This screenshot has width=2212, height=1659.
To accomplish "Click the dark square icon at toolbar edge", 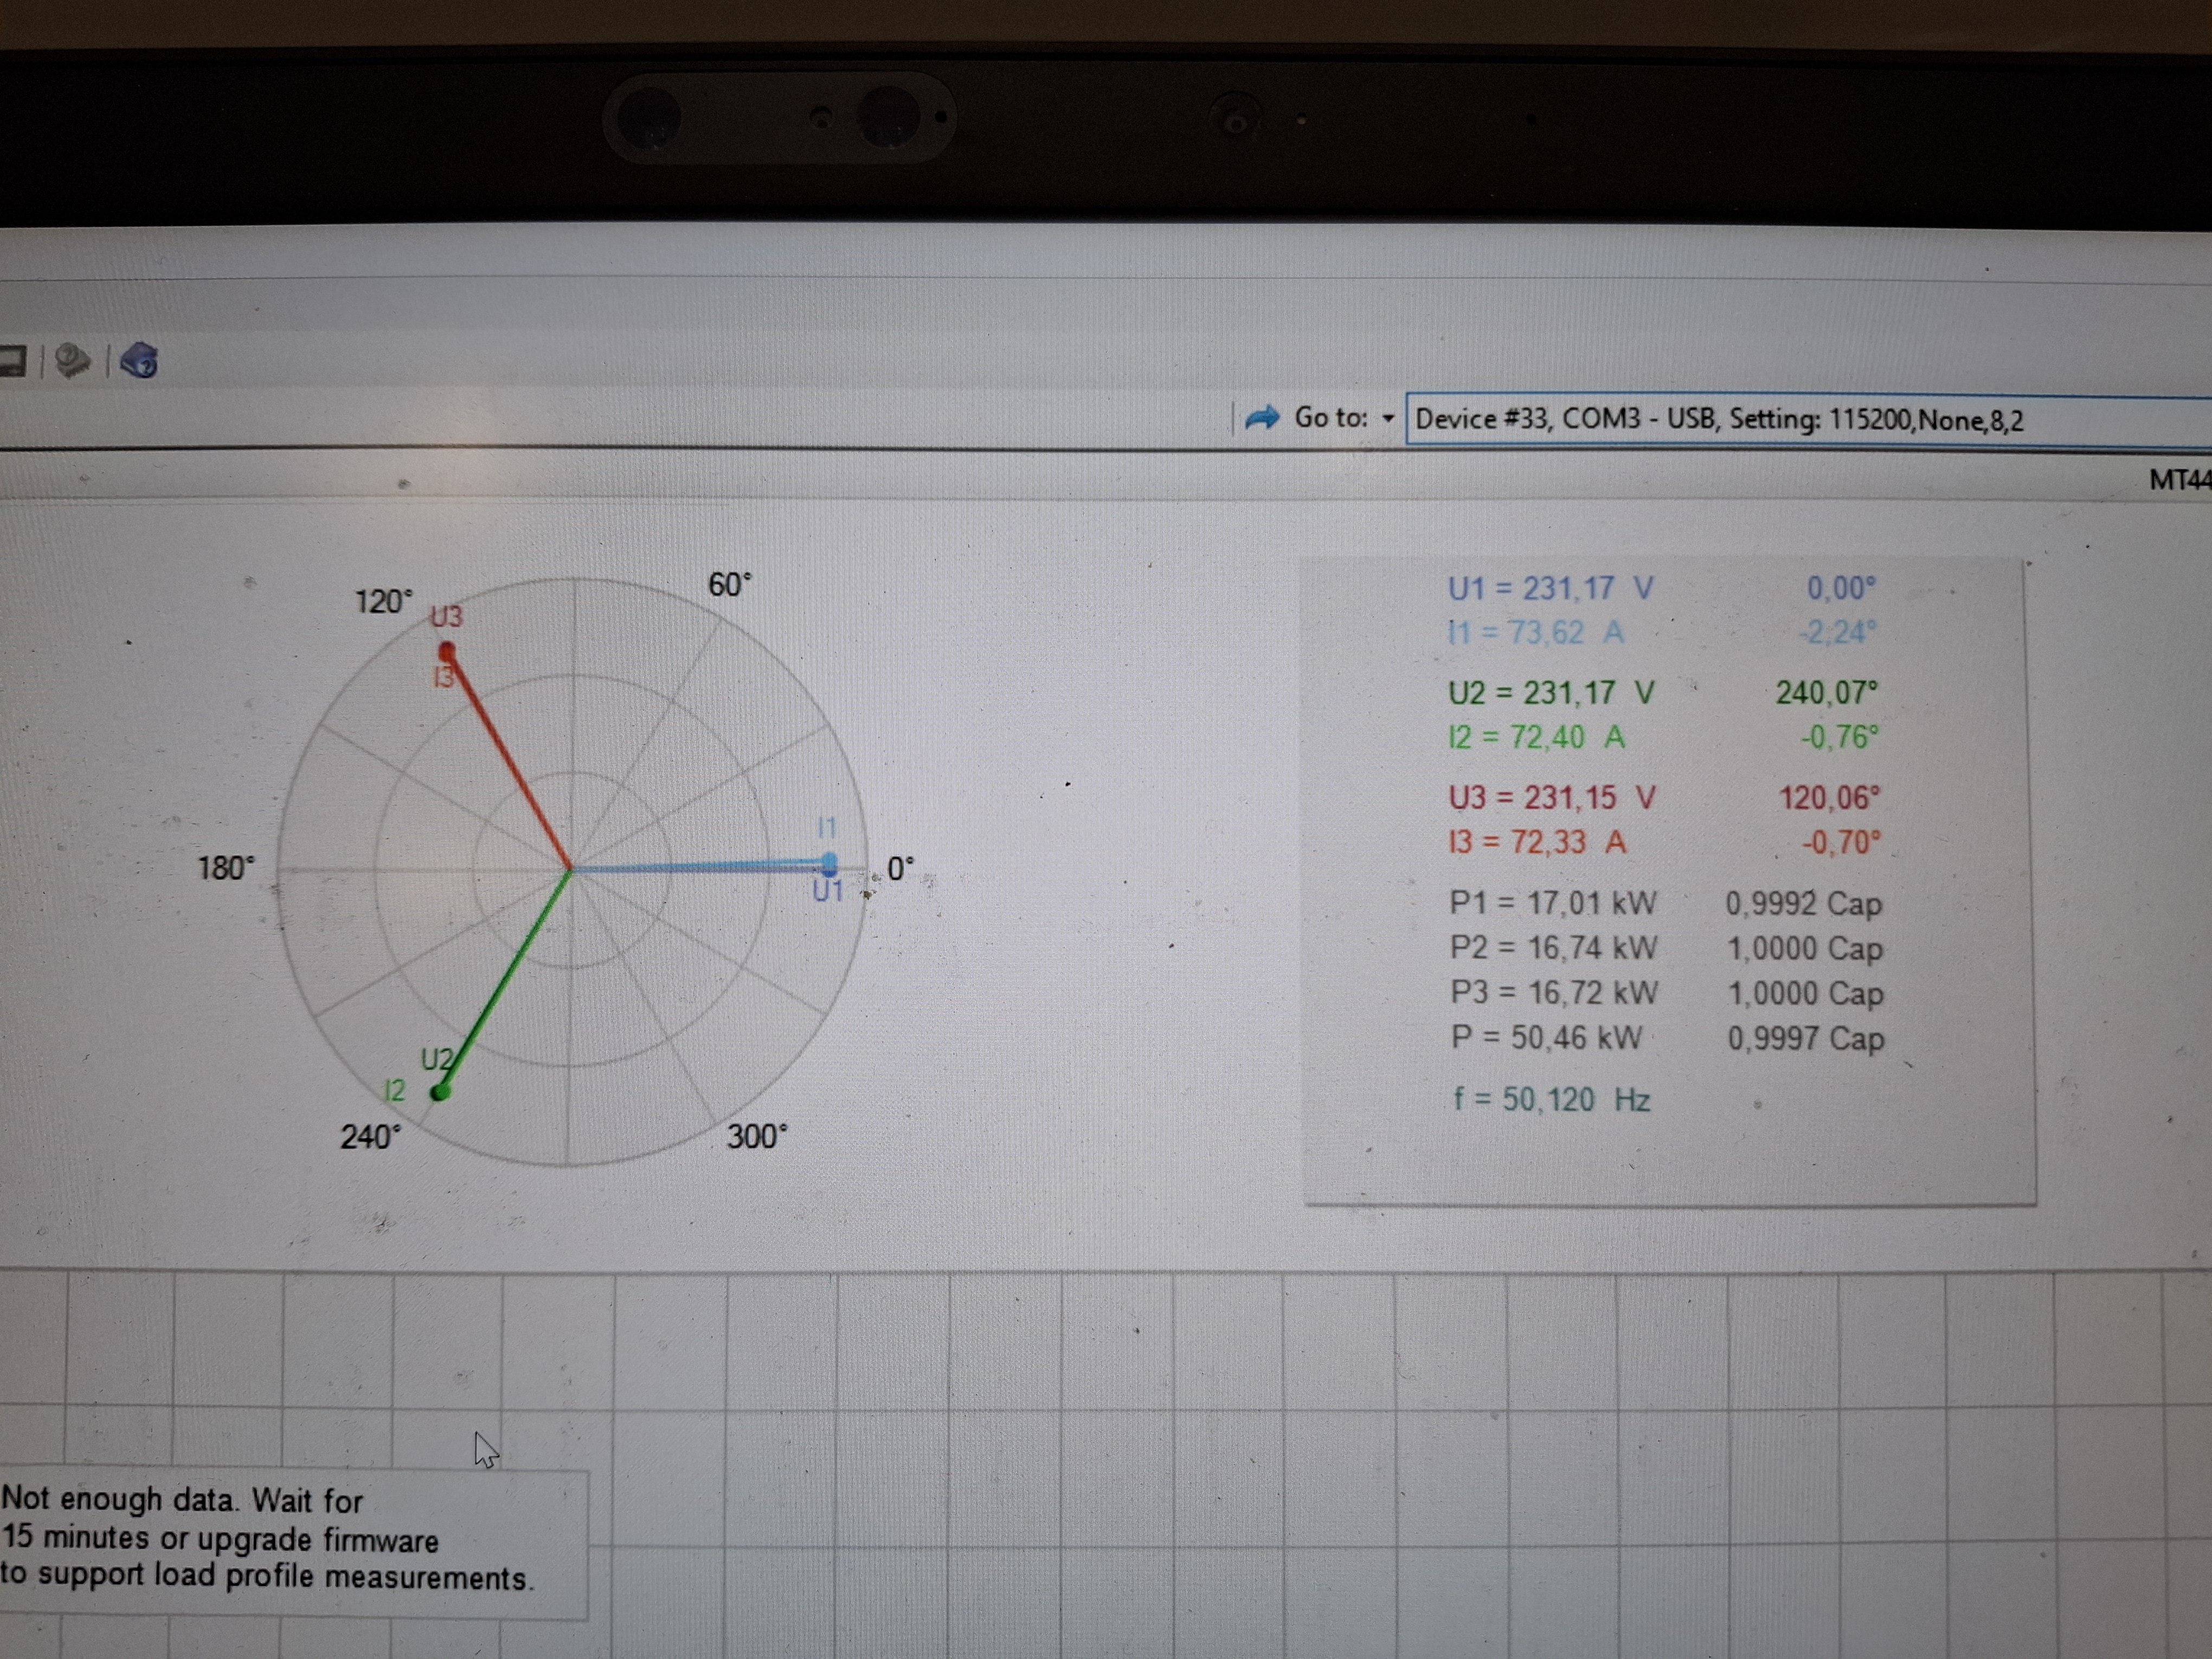I will (12, 361).
